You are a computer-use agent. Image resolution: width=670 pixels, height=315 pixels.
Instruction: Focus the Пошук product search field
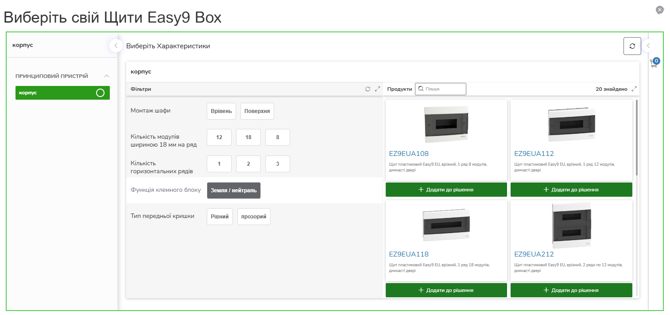tap(441, 89)
